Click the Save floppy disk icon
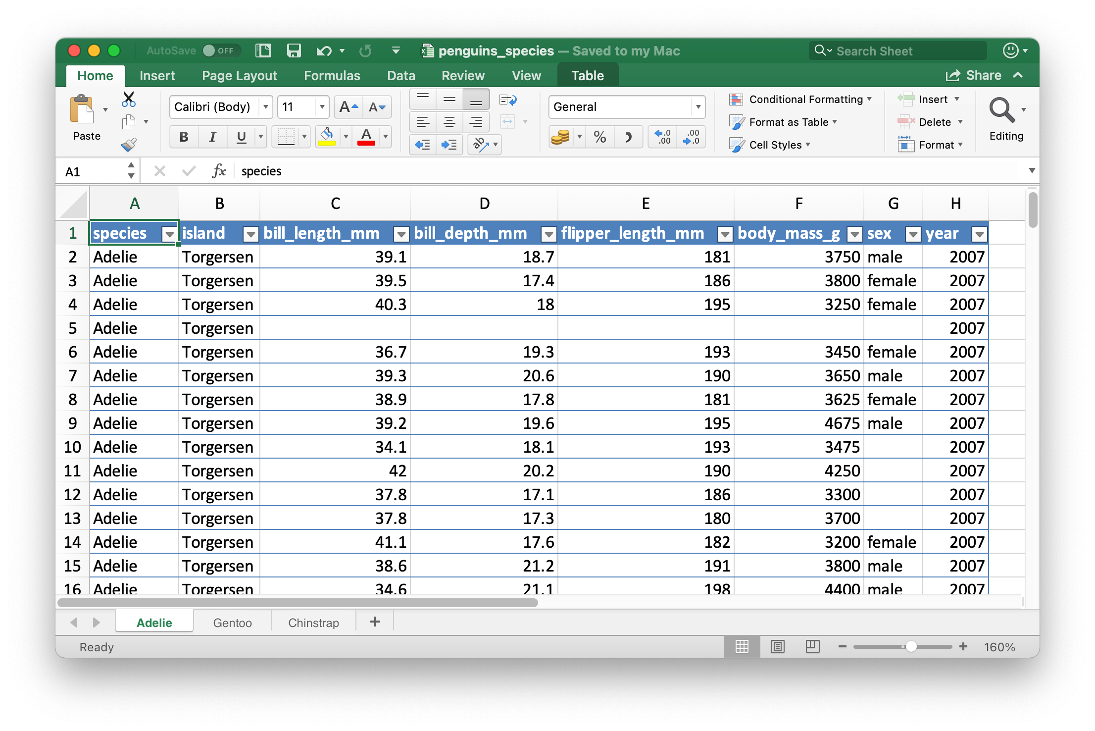 coord(294,51)
